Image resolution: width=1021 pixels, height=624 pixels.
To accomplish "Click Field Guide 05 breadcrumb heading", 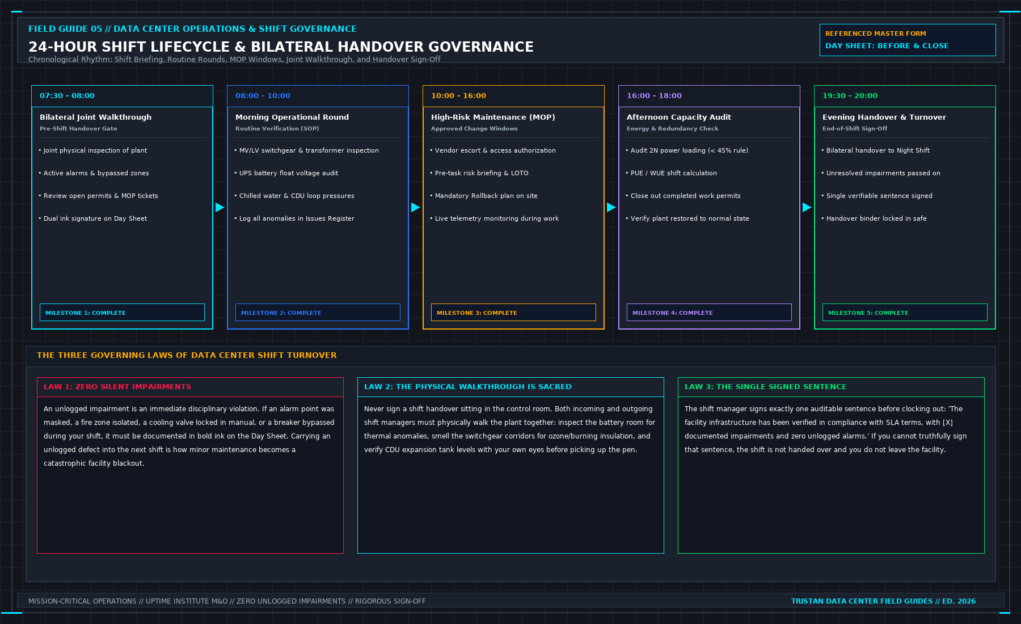I will click(x=192, y=29).
